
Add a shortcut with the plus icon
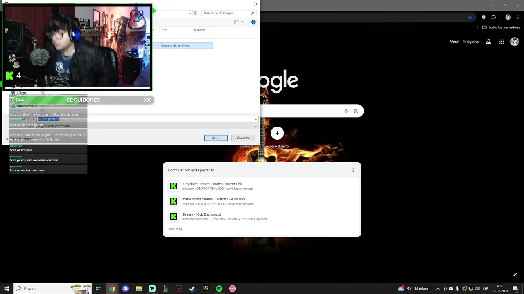277,133
